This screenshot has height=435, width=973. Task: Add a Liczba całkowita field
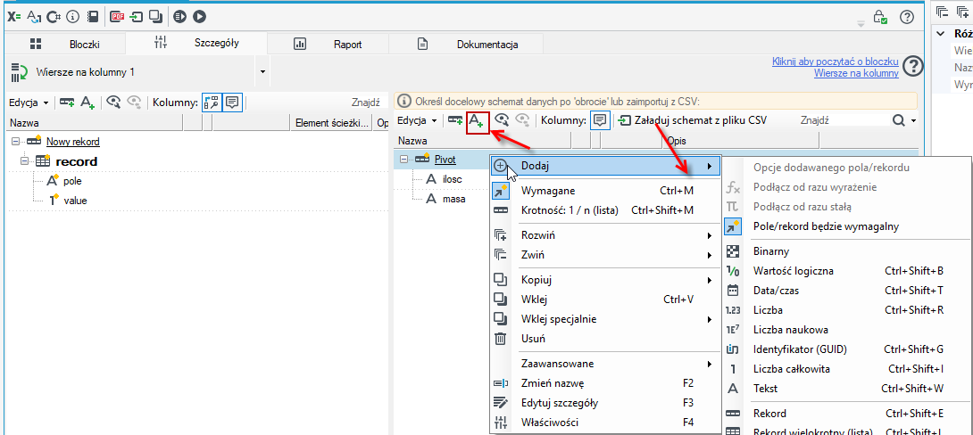point(848,369)
